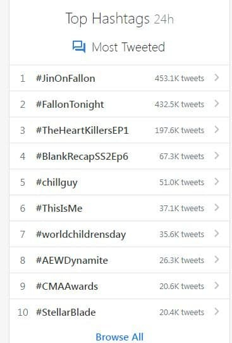The height and width of the screenshot is (343, 232).
Task: Click the #CMAAwards row arrow
Action: click(x=217, y=286)
